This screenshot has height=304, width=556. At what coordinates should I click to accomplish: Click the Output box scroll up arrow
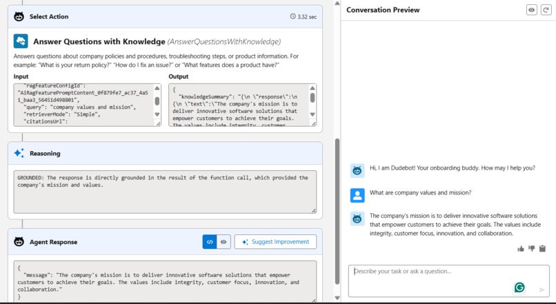pyautogui.click(x=312, y=88)
